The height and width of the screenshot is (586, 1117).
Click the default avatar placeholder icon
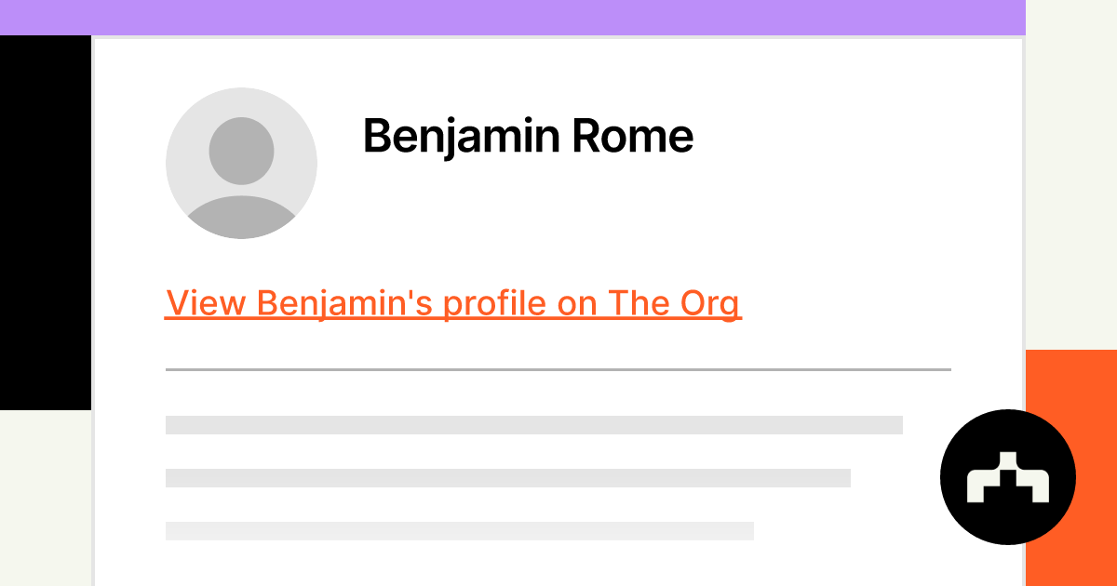pyautogui.click(x=241, y=163)
